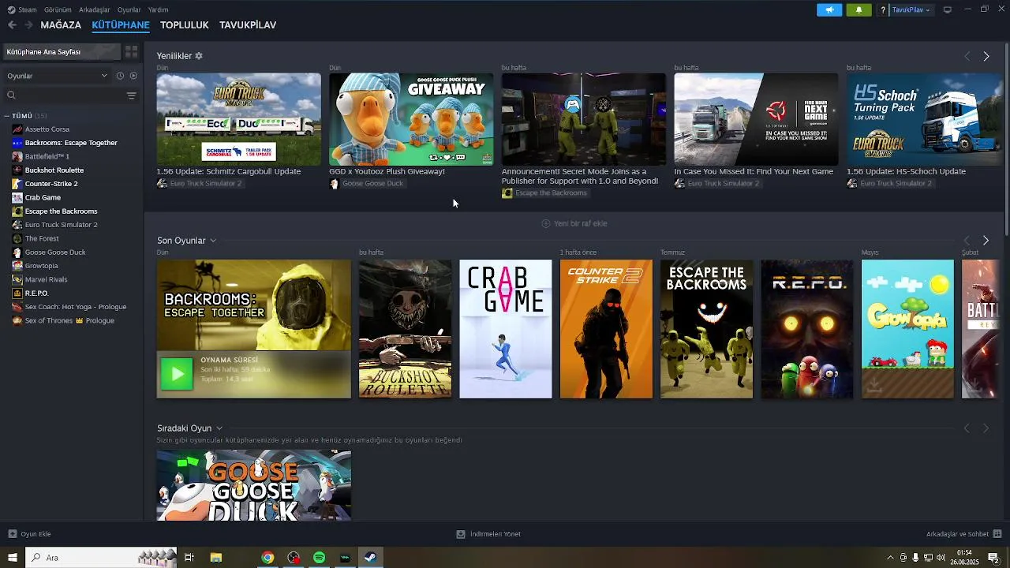Open GGD x Youtooz Plush Giveaway news

tap(411, 119)
